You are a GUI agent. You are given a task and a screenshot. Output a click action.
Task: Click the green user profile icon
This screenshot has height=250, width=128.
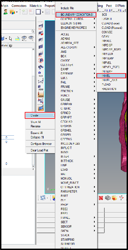point(5,12)
